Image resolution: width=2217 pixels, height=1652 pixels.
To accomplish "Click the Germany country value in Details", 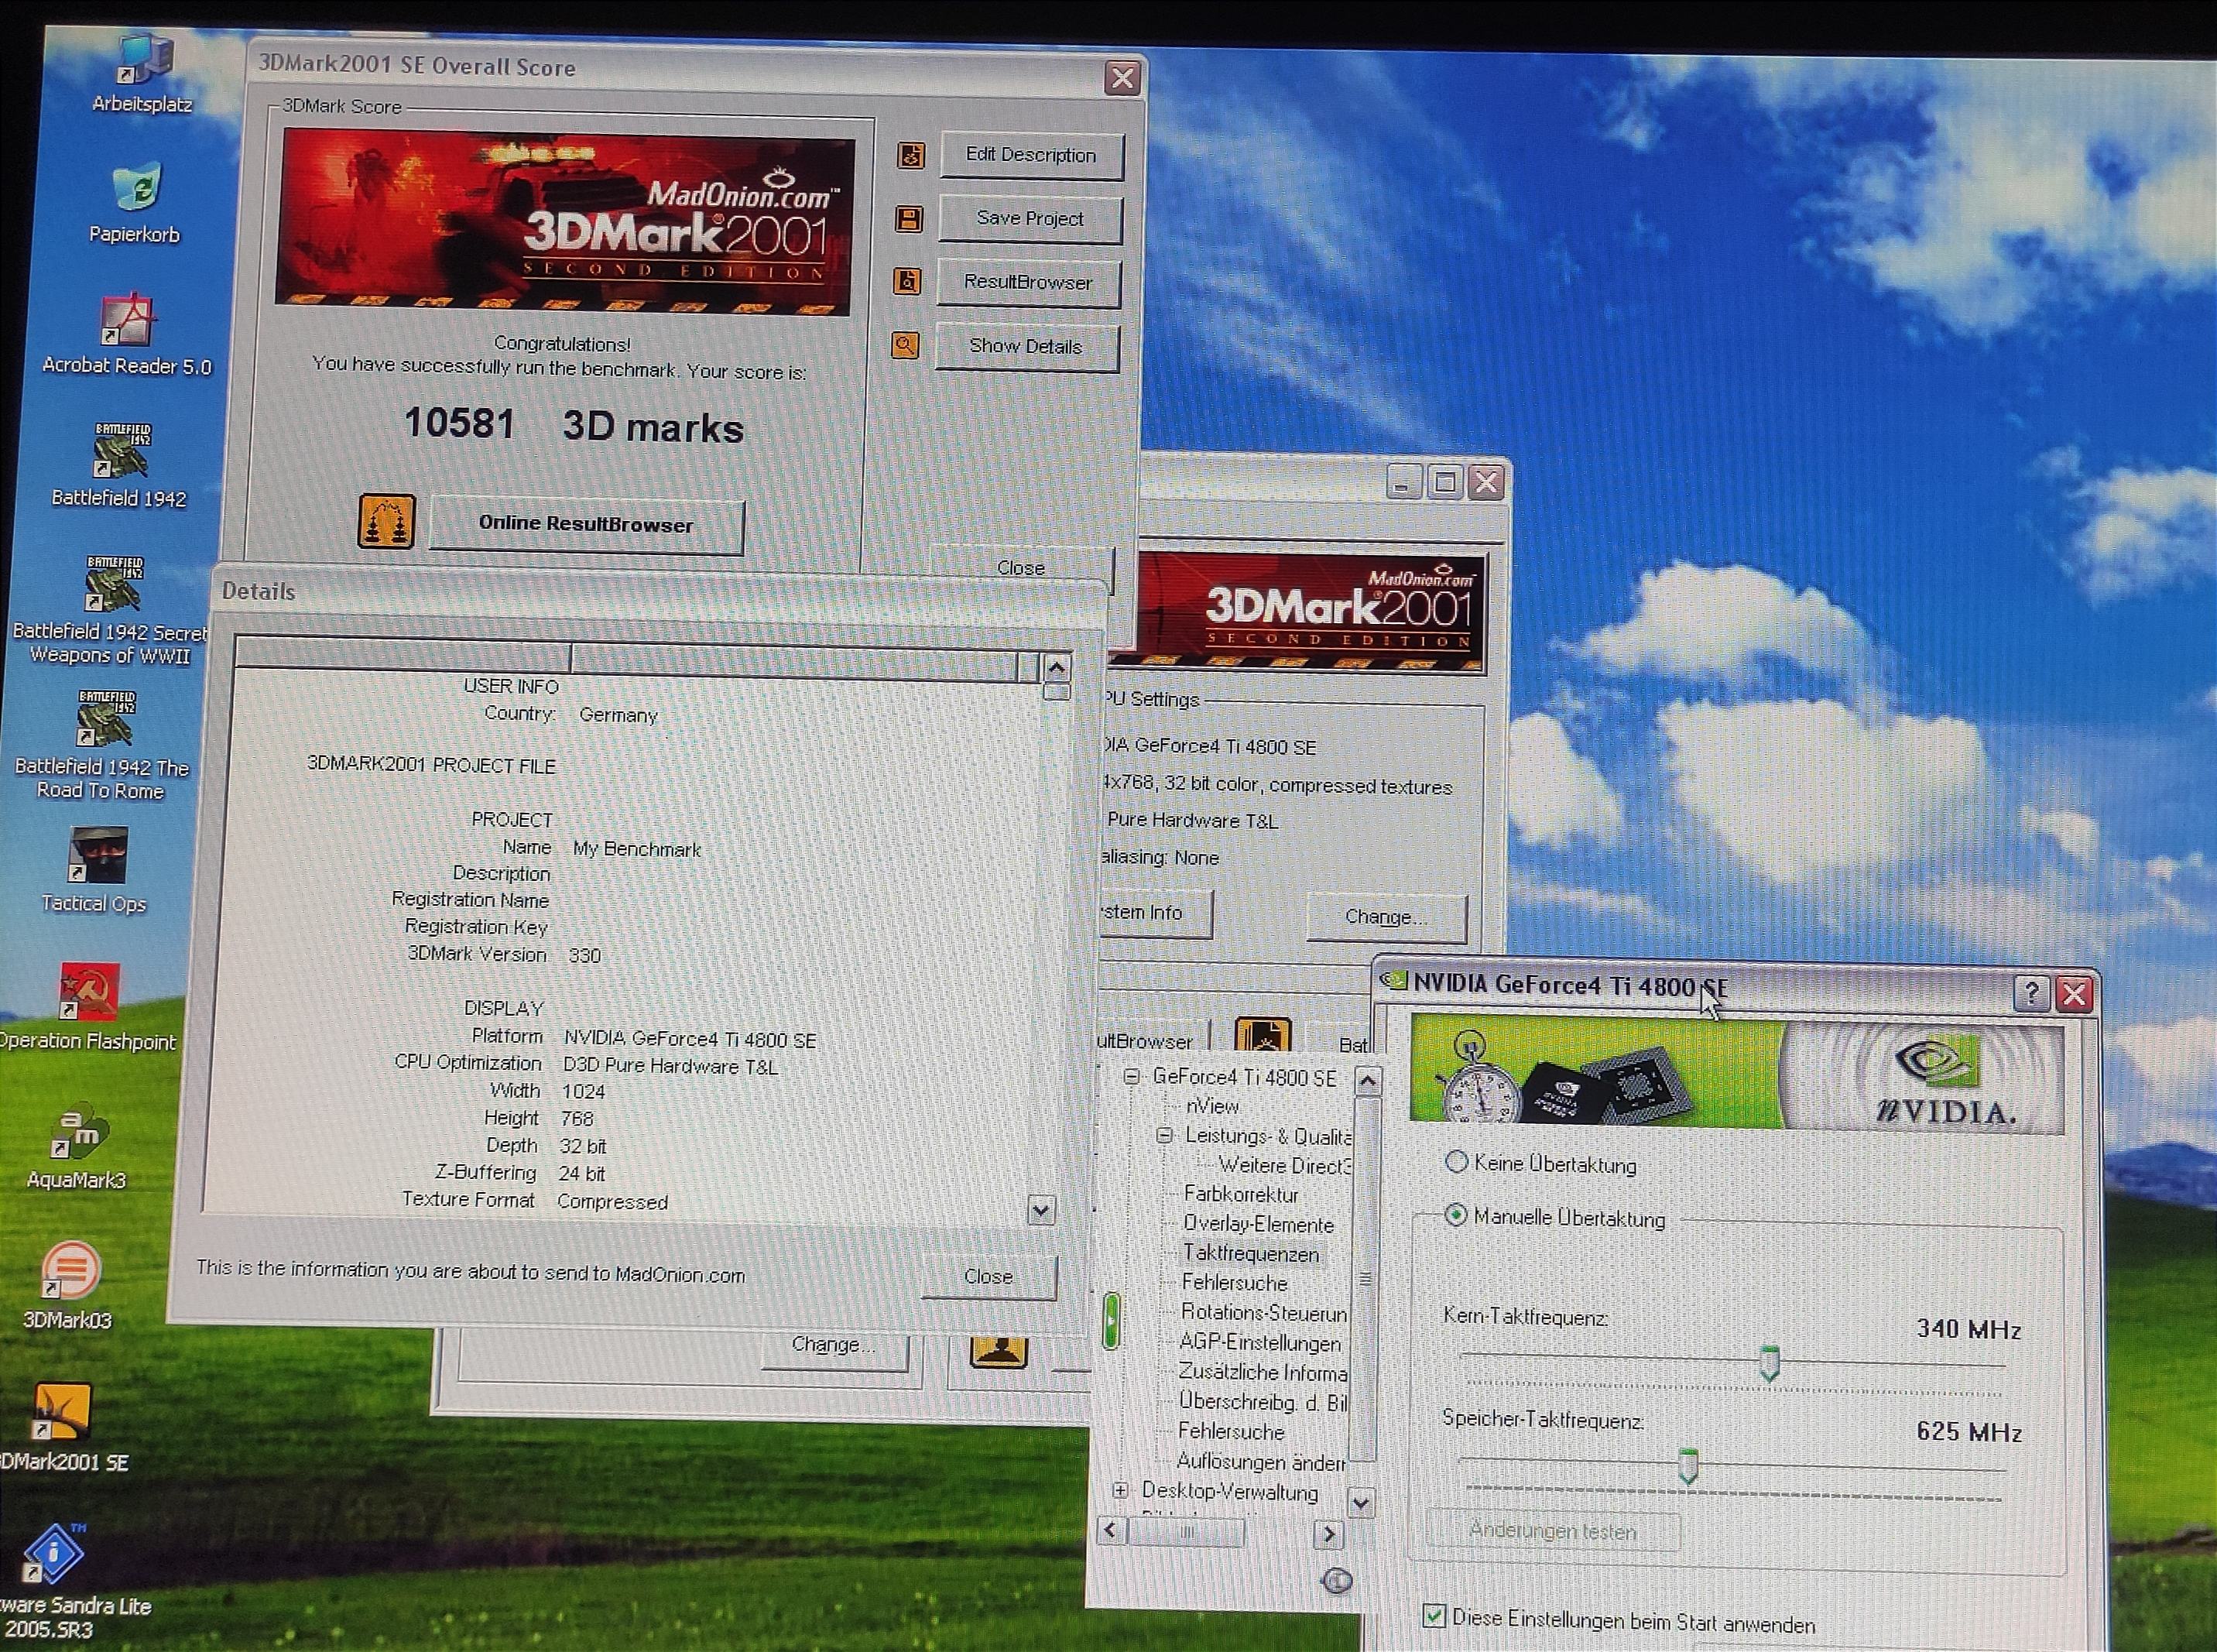I will 618,715.
